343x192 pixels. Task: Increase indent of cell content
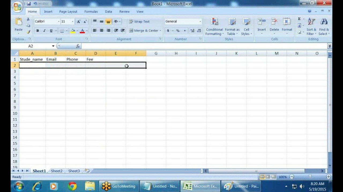(123, 30)
